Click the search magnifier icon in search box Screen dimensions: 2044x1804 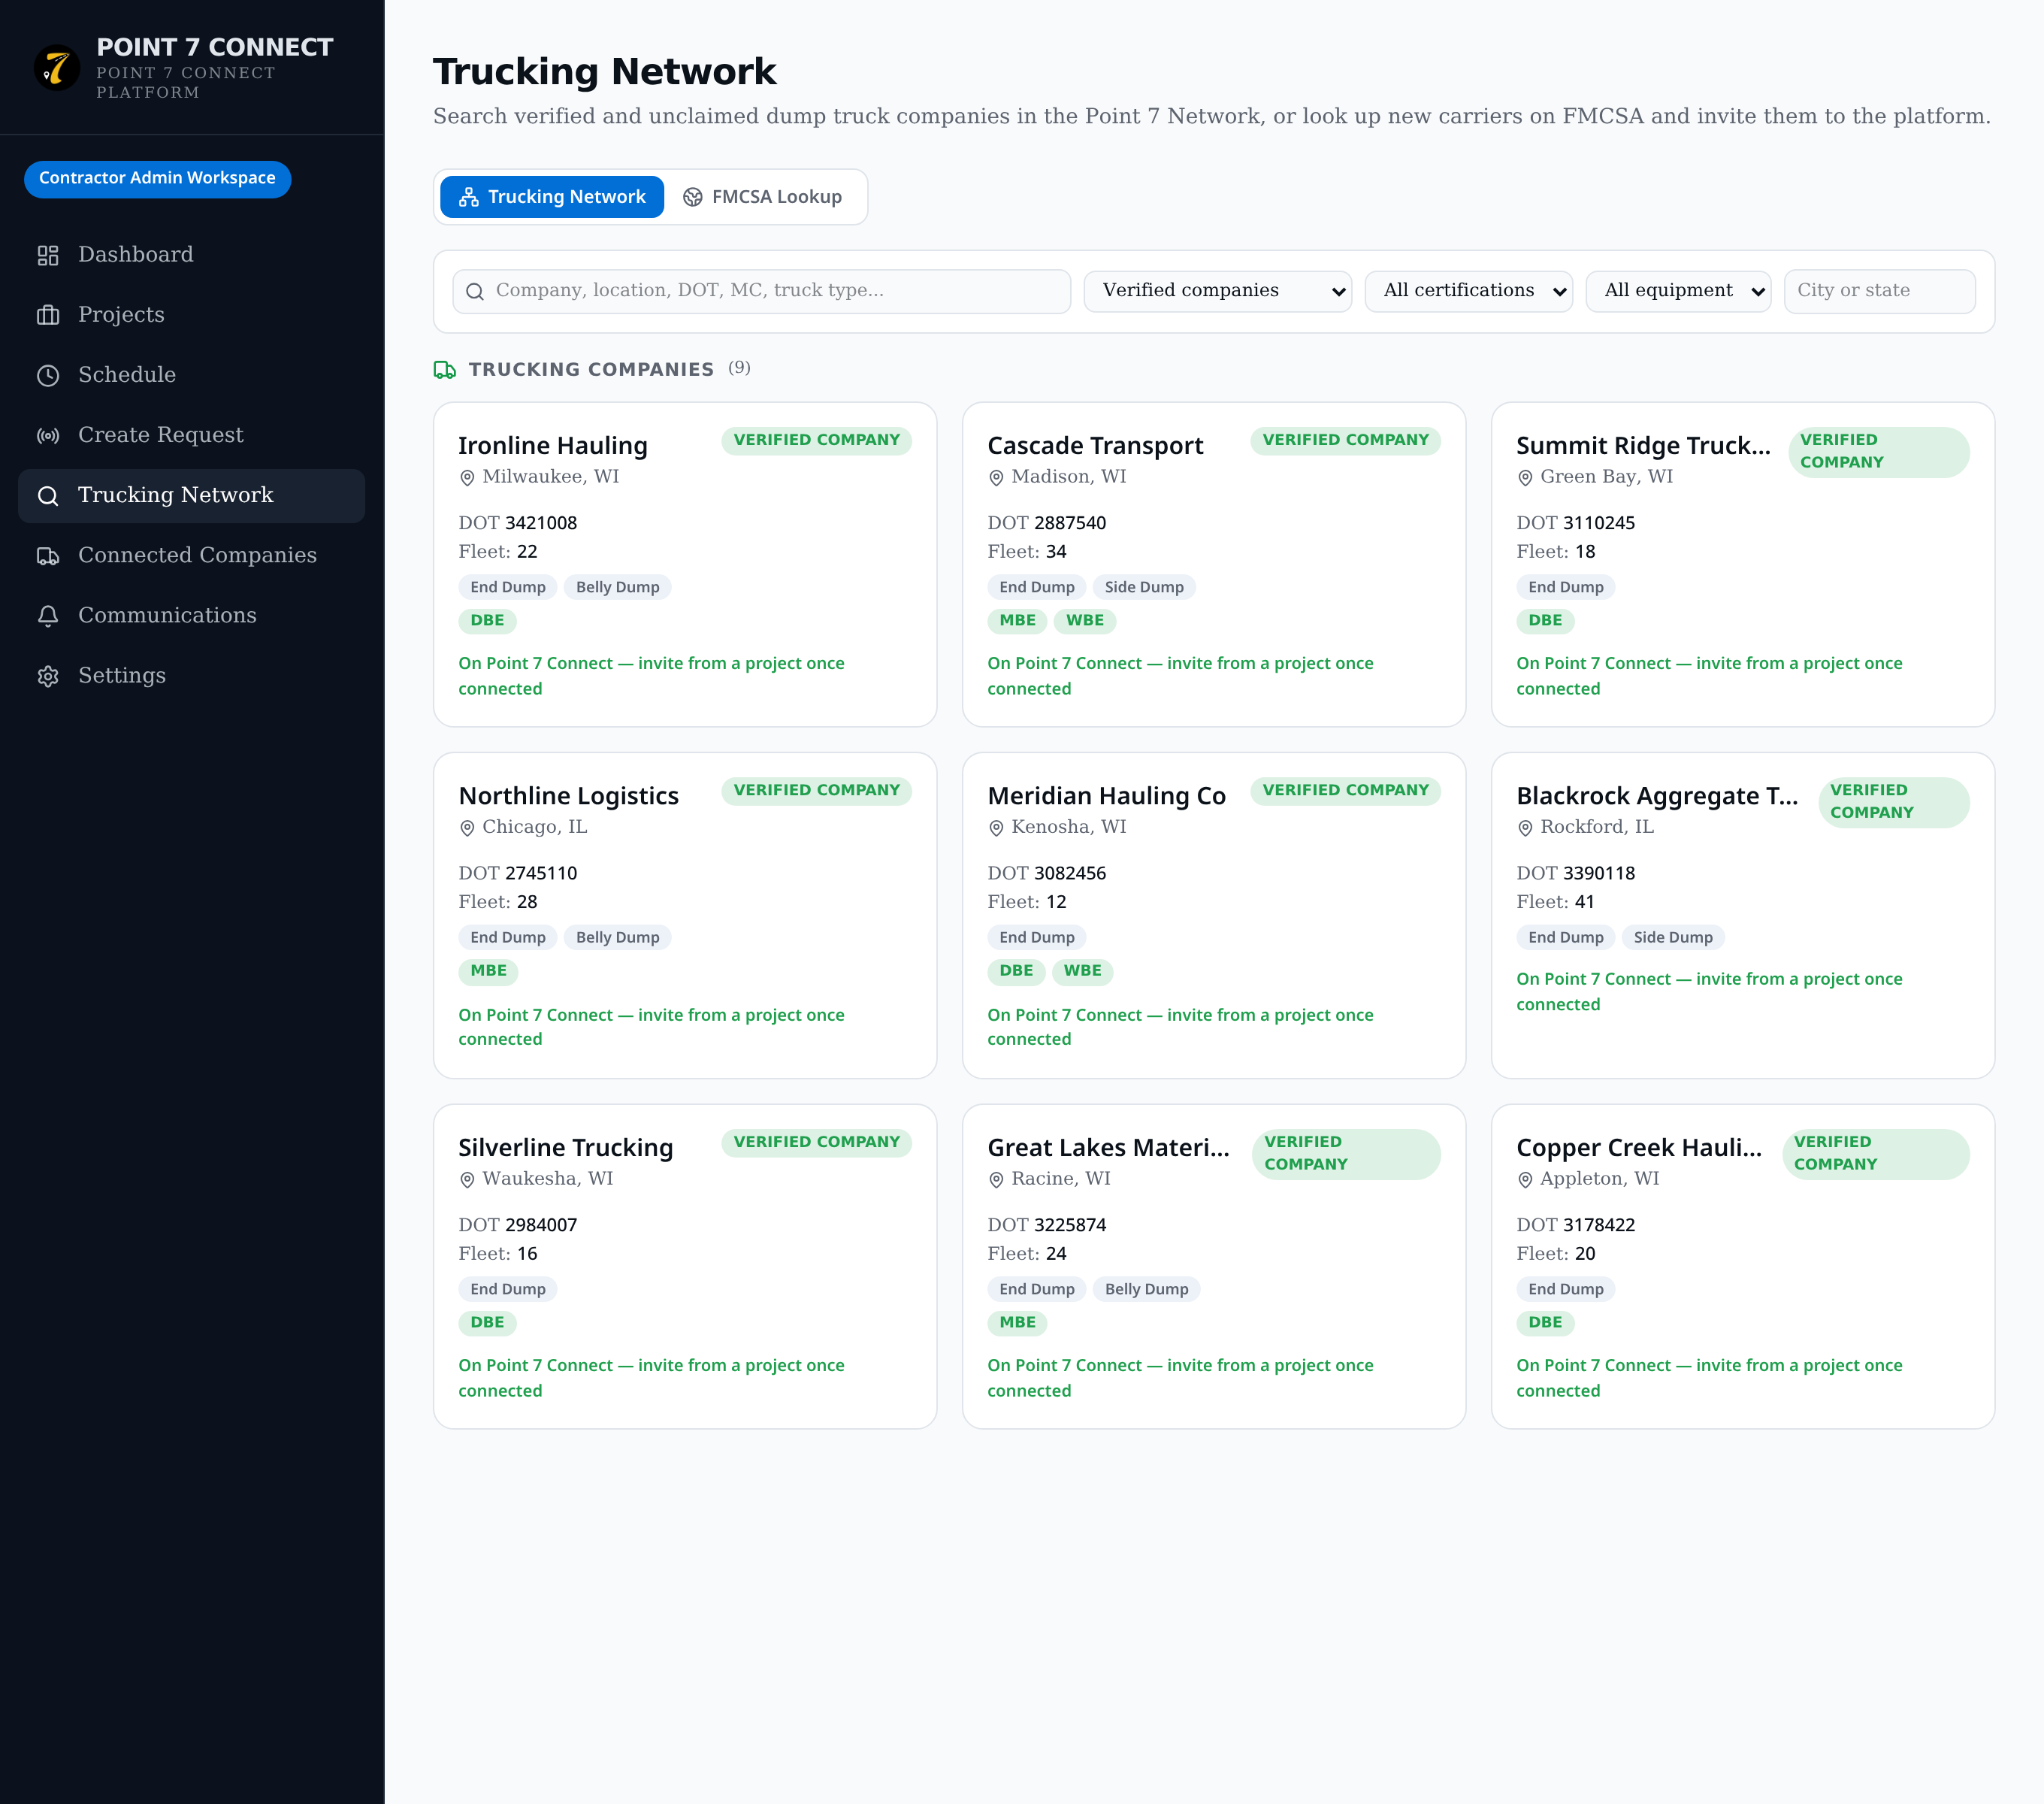point(475,291)
